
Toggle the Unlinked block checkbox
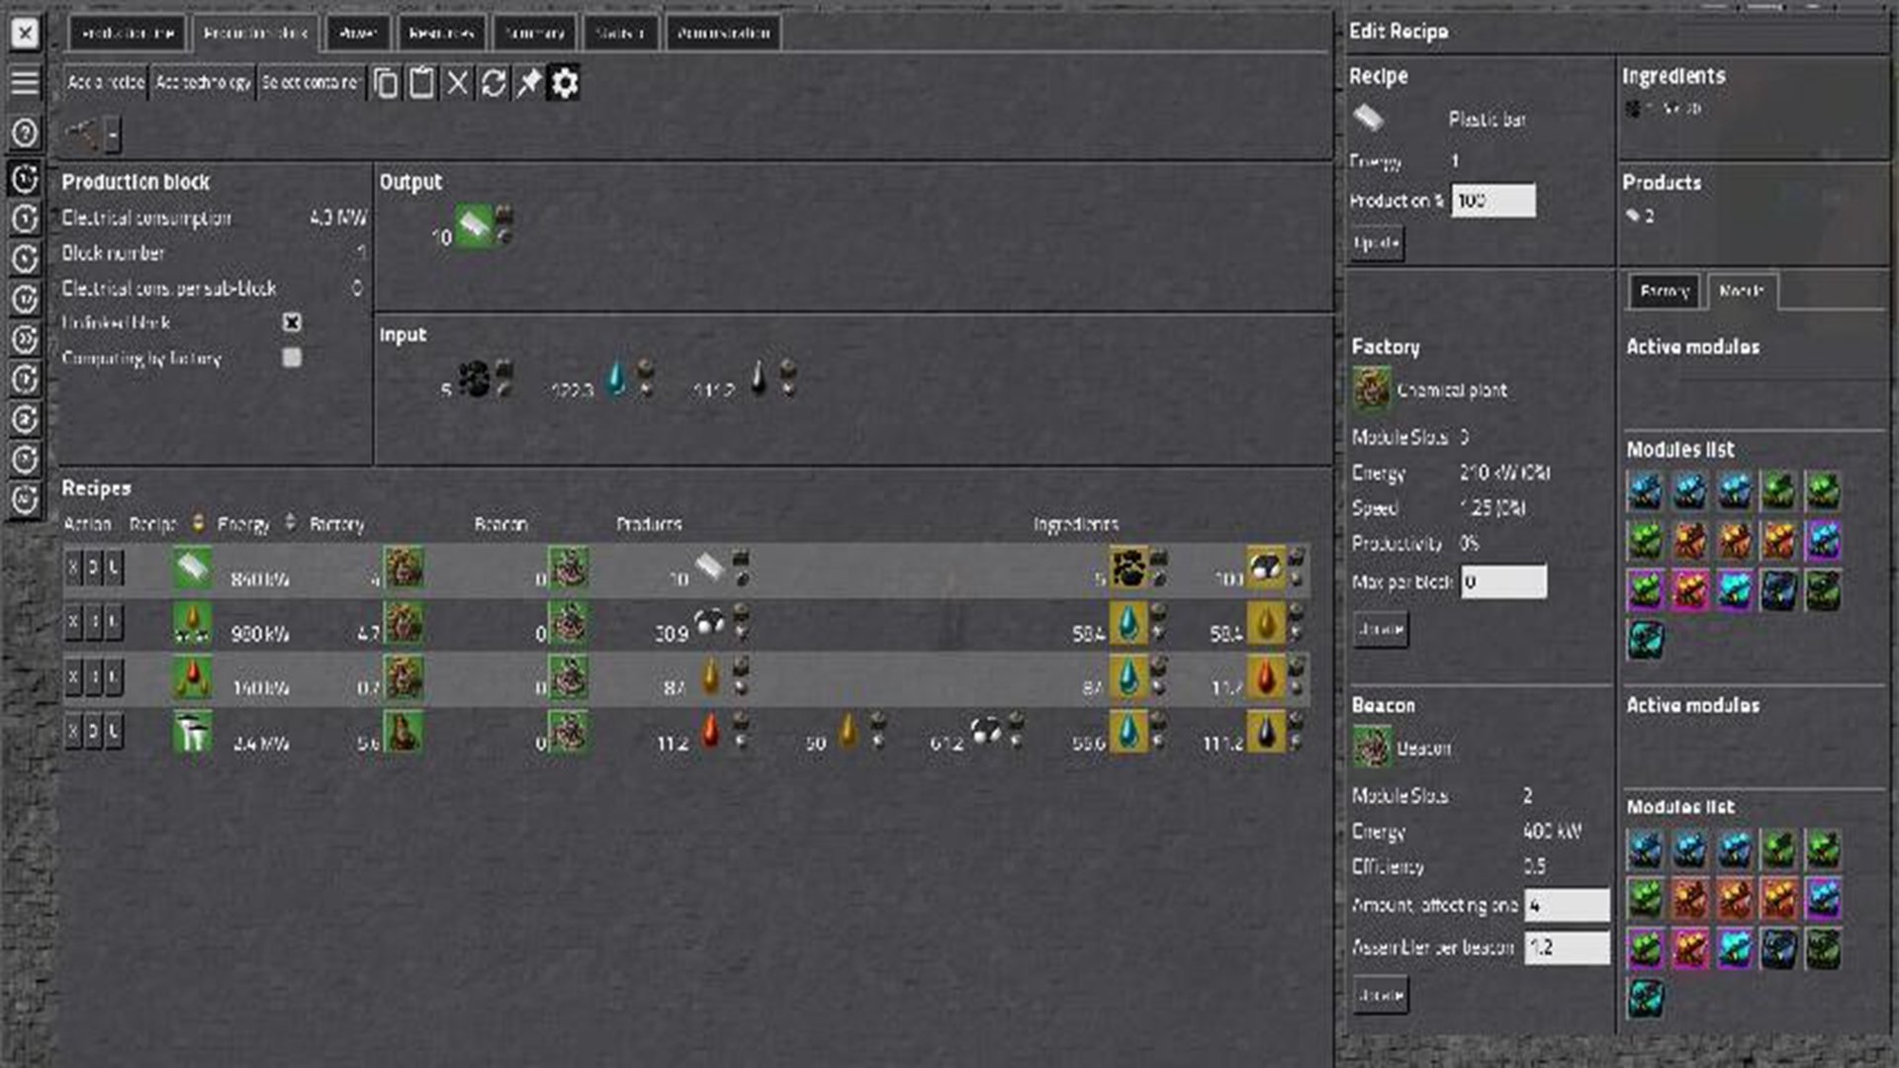point(292,322)
